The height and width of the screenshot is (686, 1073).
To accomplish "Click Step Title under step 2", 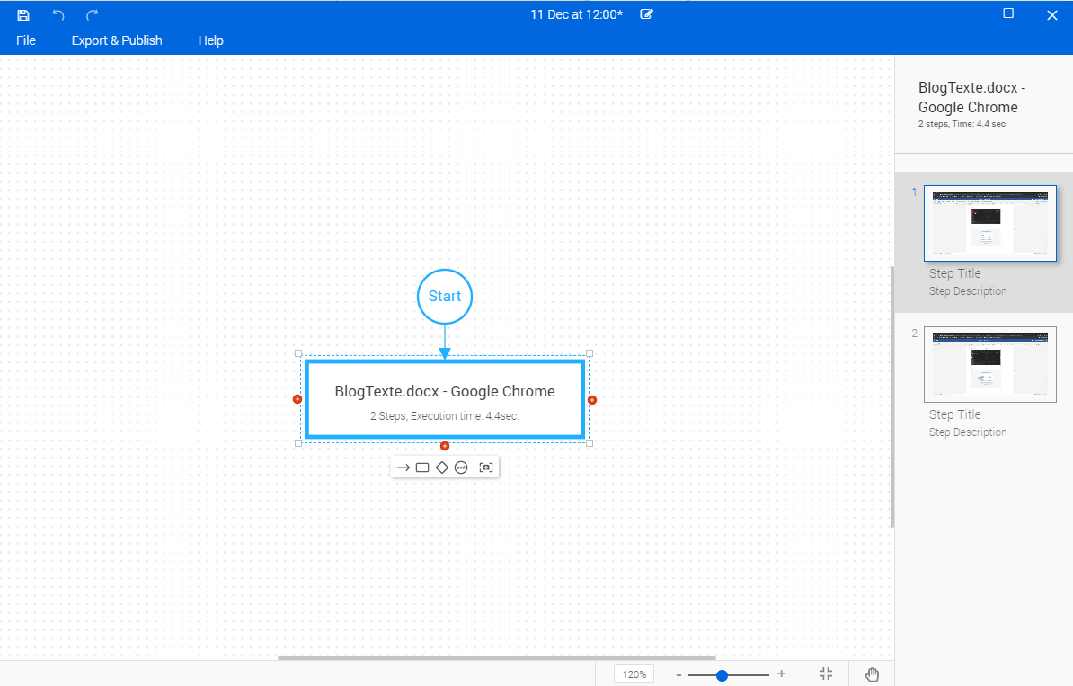I will click(x=954, y=414).
